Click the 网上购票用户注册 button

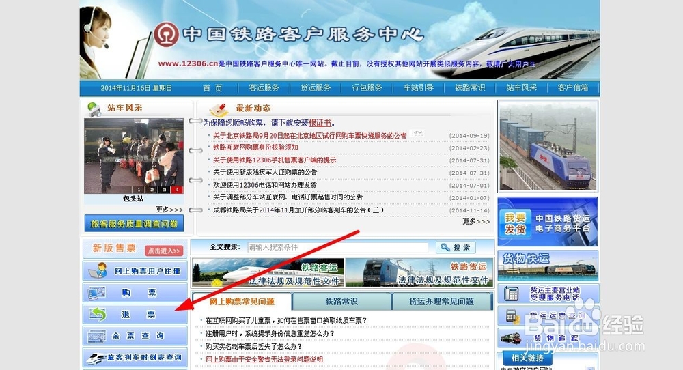135,271
